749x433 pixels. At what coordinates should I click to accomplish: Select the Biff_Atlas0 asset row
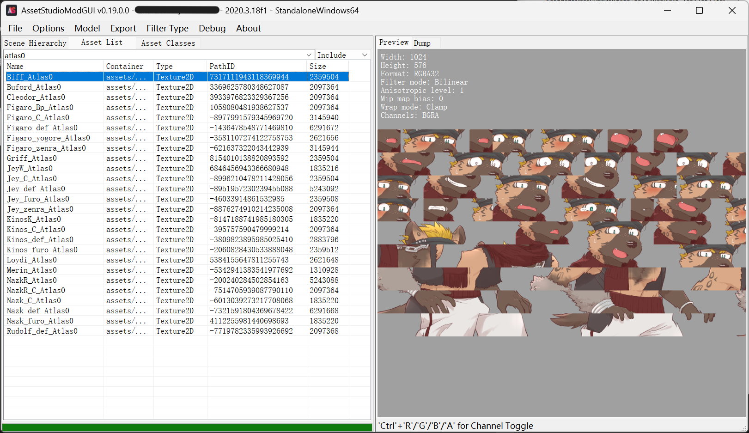(x=177, y=77)
